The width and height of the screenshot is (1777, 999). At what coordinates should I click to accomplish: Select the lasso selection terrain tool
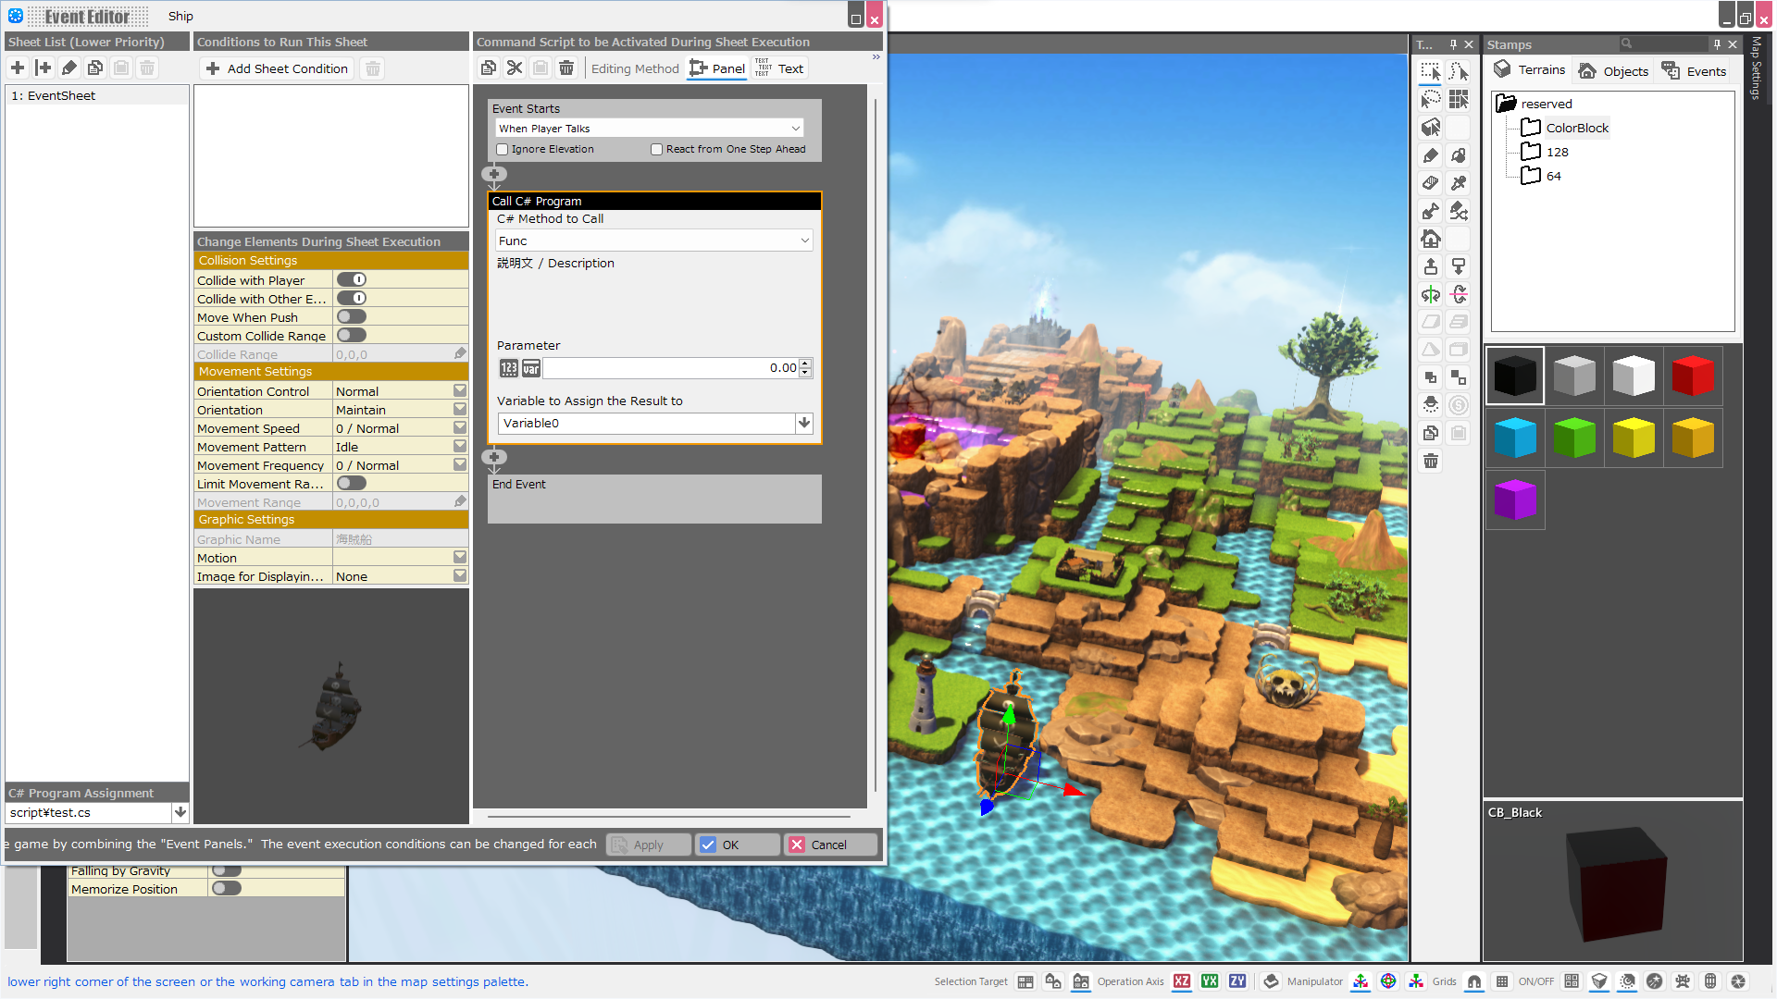pos(1430,99)
